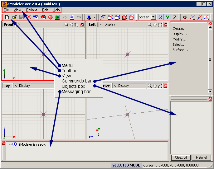Switch to objects editing level
214x169 pixels.
click(124, 17)
